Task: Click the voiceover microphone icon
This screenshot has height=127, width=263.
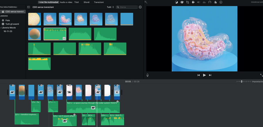Action: [147, 75]
